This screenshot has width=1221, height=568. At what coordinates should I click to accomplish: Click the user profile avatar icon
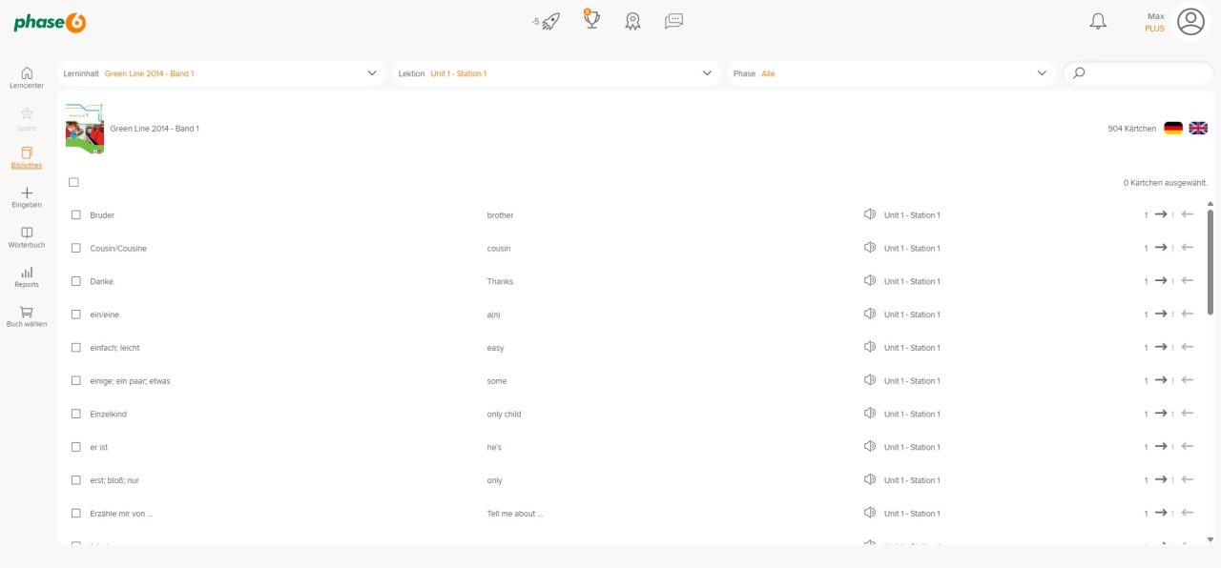(1190, 21)
